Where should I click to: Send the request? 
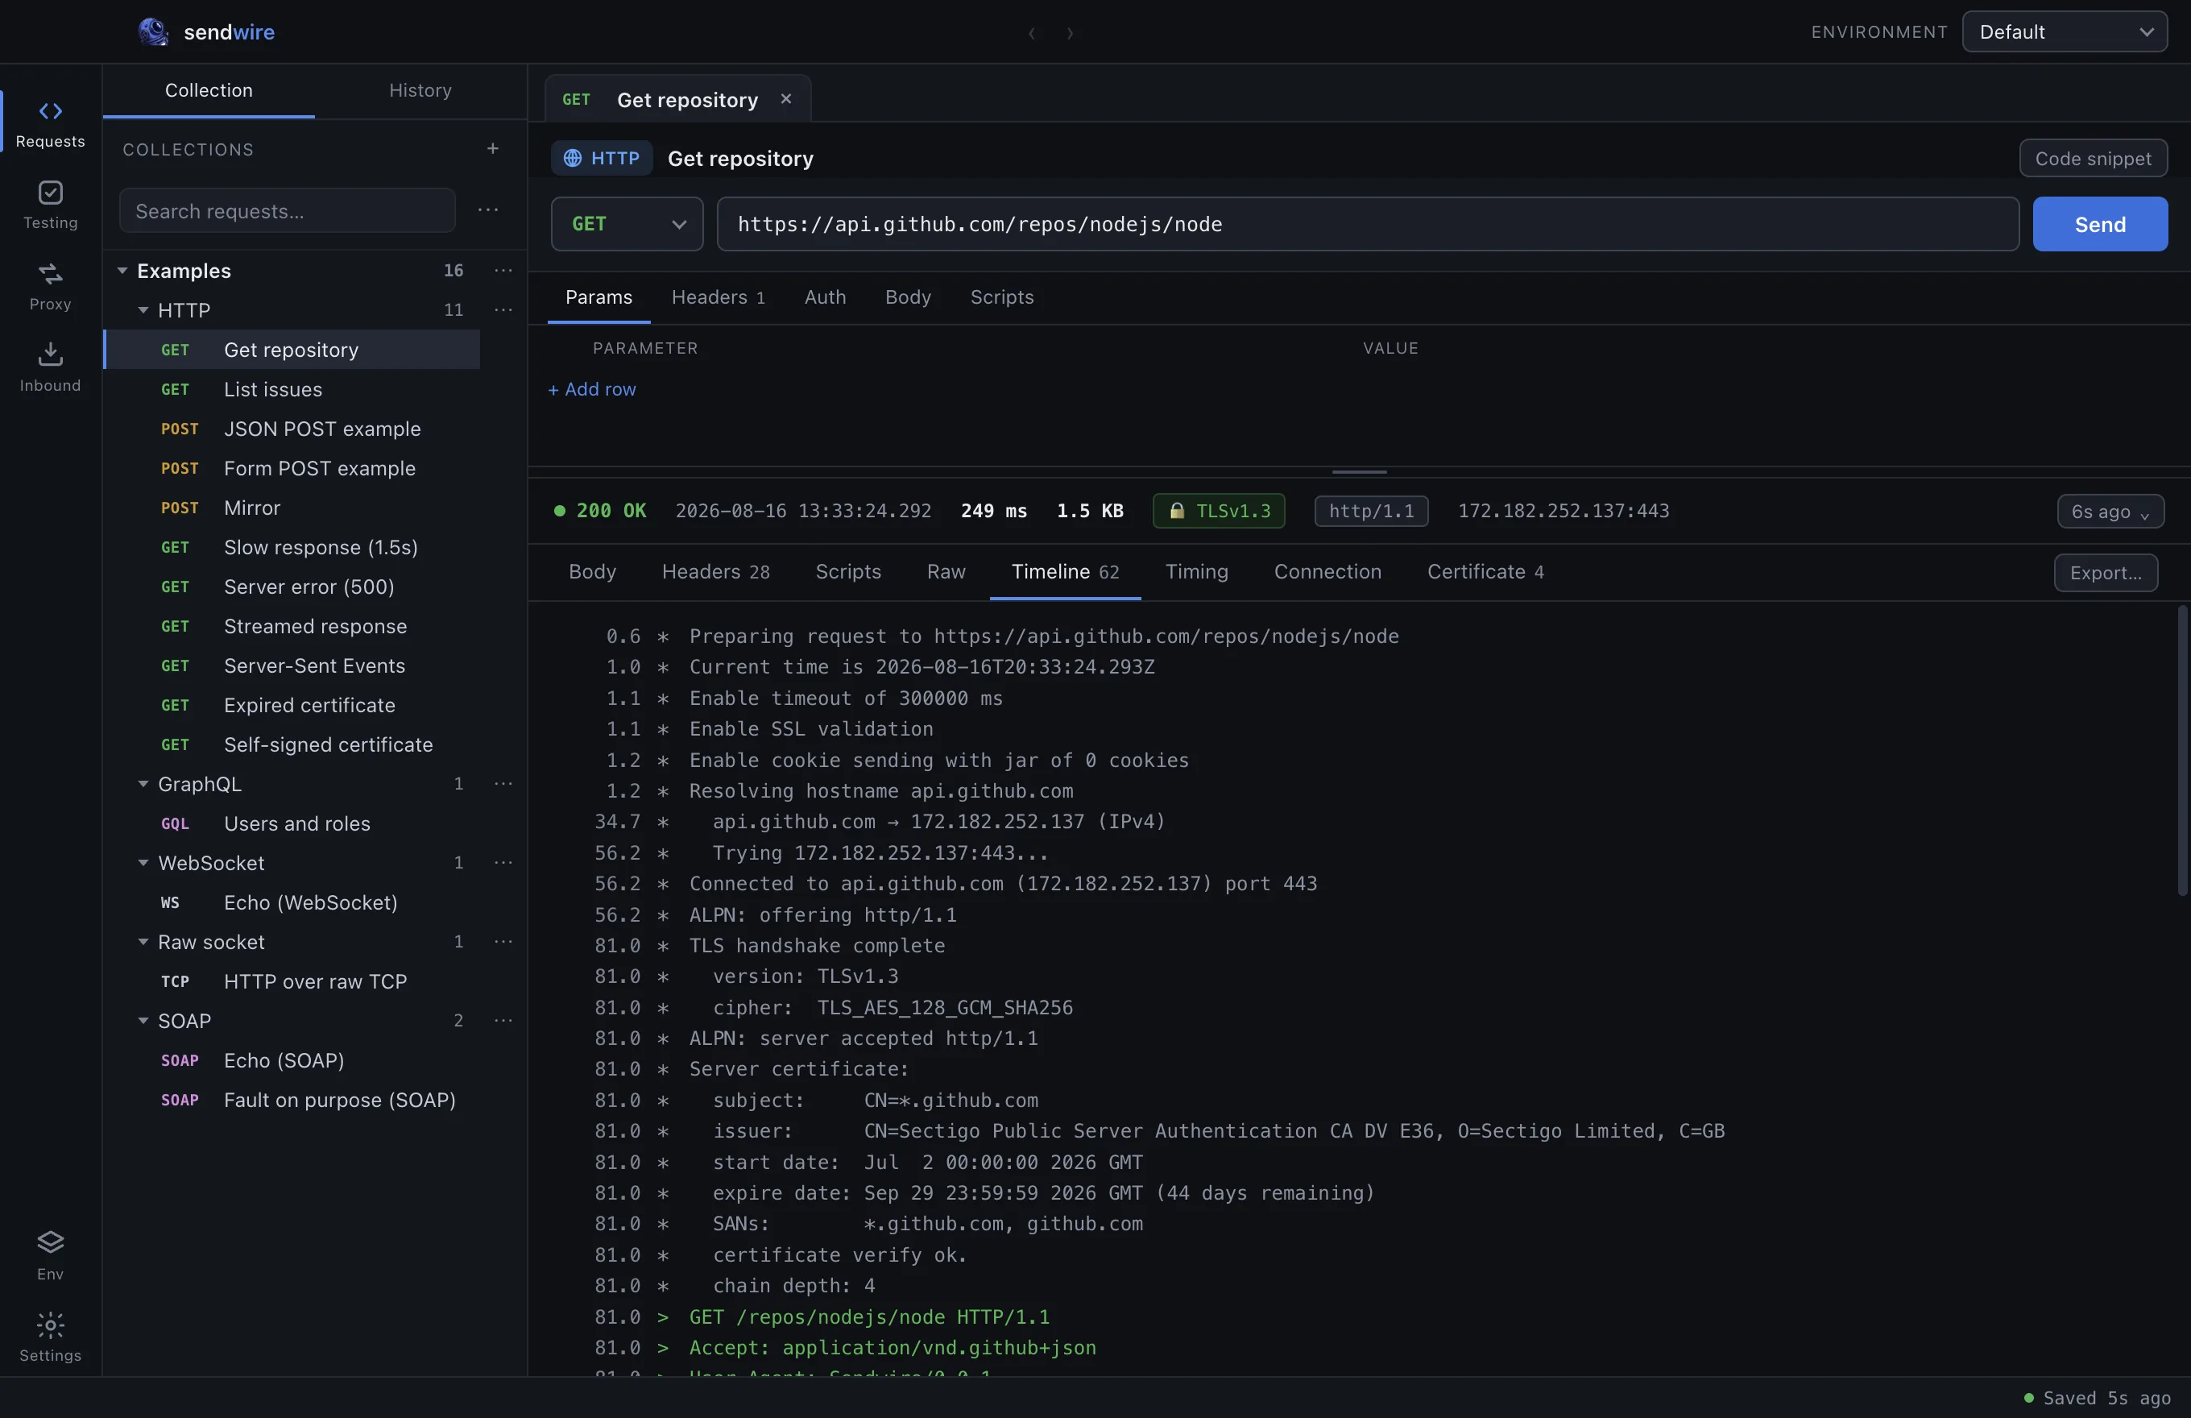(2100, 224)
